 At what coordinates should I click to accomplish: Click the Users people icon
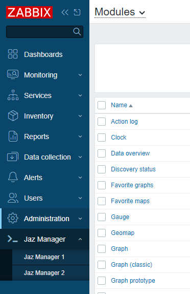tap(13, 198)
